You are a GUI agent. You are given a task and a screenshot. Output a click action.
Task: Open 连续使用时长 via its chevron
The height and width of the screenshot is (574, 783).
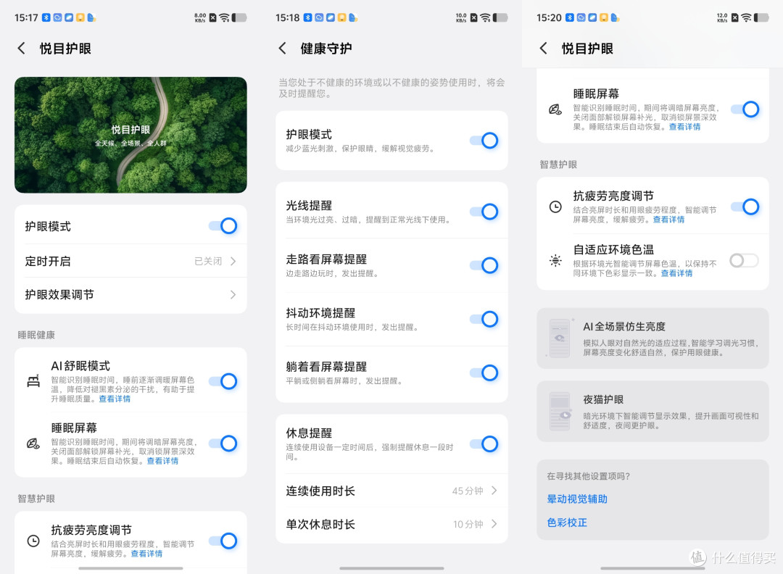(494, 491)
